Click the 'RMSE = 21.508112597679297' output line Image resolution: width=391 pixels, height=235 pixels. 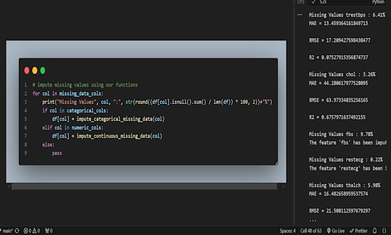pos(340,211)
